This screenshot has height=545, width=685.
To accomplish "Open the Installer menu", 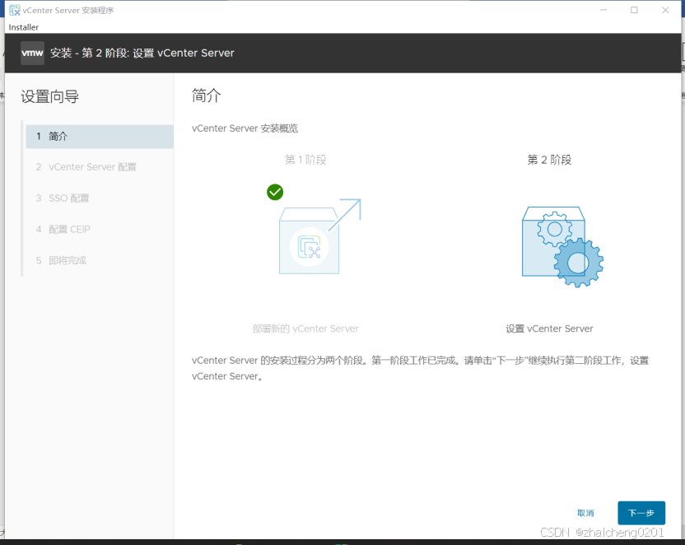I will click(24, 27).
